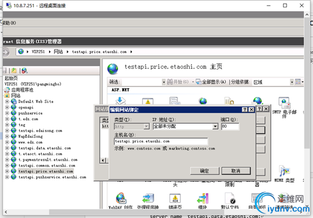Image resolution: width=313 pixels, height=218 pixels.
Task: Open the 类型 http type dropdown
Action: pyautogui.click(x=146, y=127)
